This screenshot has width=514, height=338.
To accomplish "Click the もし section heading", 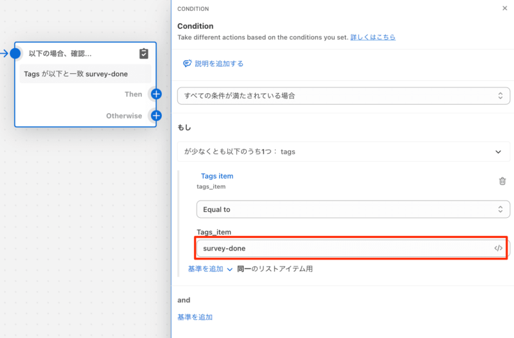I will [184, 127].
